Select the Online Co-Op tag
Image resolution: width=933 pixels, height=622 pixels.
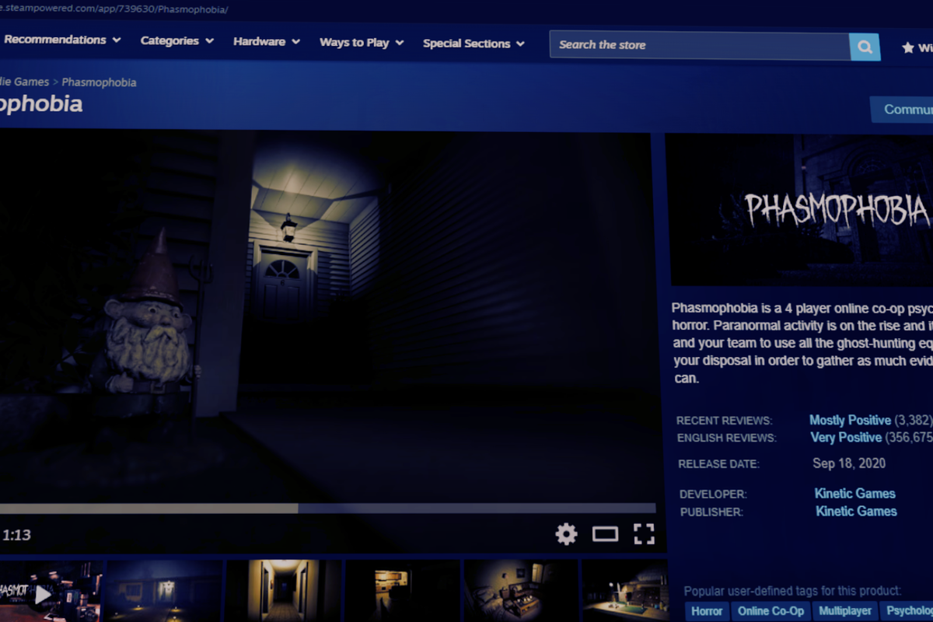coord(771,611)
